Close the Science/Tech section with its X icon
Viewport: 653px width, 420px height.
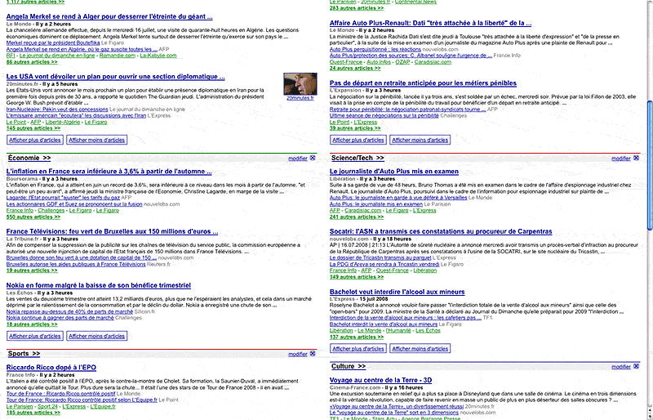click(638, 158)
